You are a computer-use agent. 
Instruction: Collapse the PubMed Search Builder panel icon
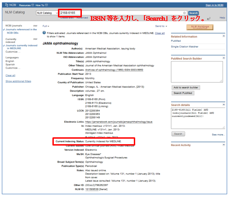[224, 58]
